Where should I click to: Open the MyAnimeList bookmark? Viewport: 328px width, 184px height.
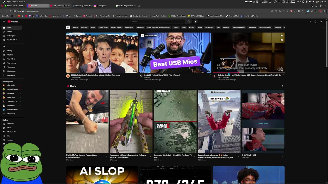pyautogui.click(x=42, y=16)
